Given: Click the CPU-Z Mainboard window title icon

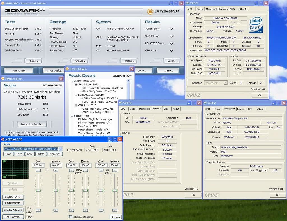Looking at the screenshot, I should coord(205,103).
